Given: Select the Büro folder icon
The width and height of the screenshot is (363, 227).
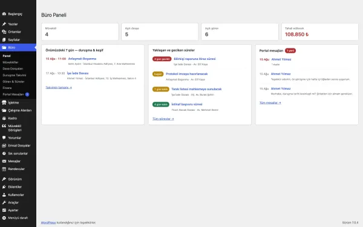Looking at the screenshot, I should (x=4, y=47).
